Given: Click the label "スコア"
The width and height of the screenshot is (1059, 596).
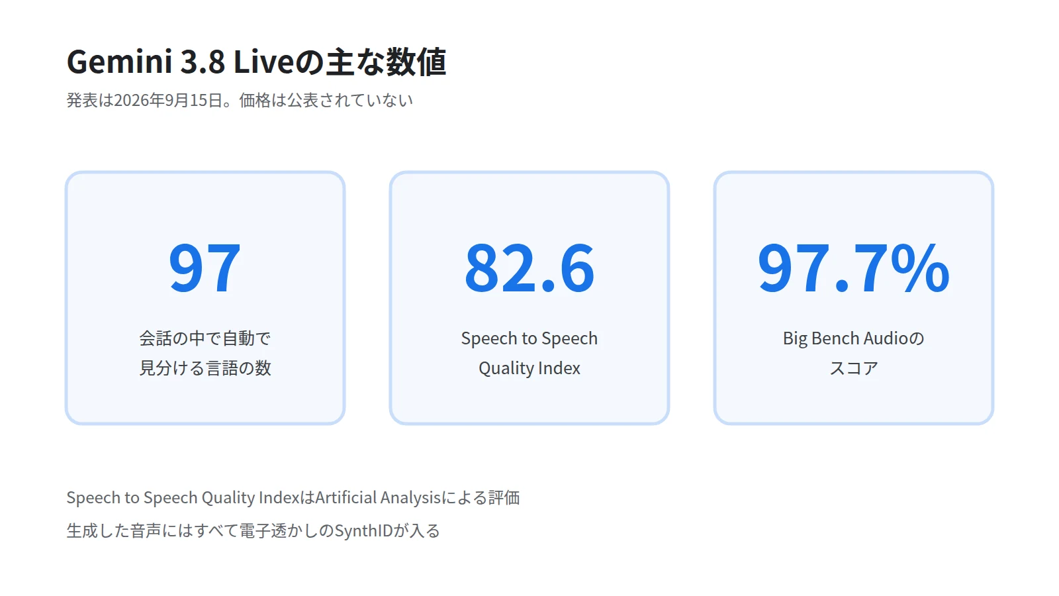Looking at the screenshot, I should tap(854, 368).
